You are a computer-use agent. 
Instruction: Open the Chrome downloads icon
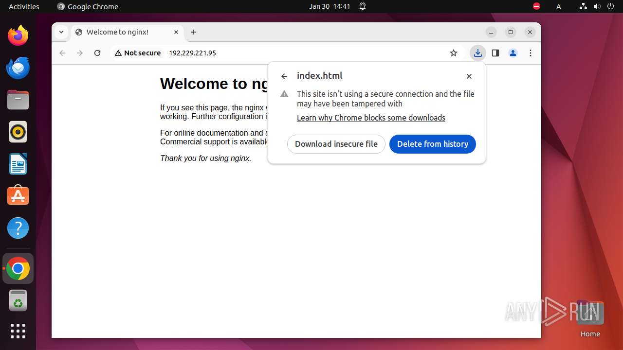(478, 53)
